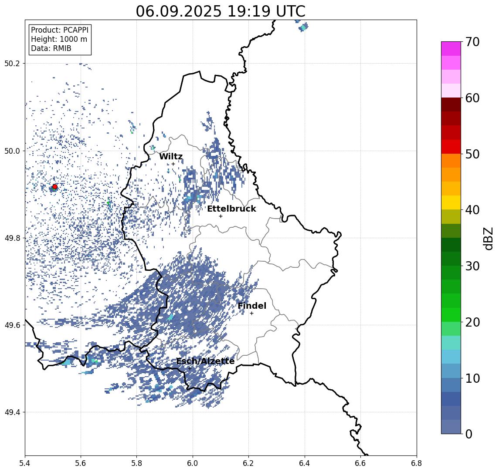The width and height of the screenshot is (499, 472).
Task: Click the 'Data: RMIB' text
Action: coord(51,48)
